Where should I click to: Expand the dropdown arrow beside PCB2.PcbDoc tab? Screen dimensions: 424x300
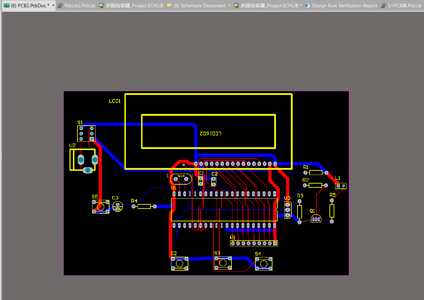[x=53, y=6]
